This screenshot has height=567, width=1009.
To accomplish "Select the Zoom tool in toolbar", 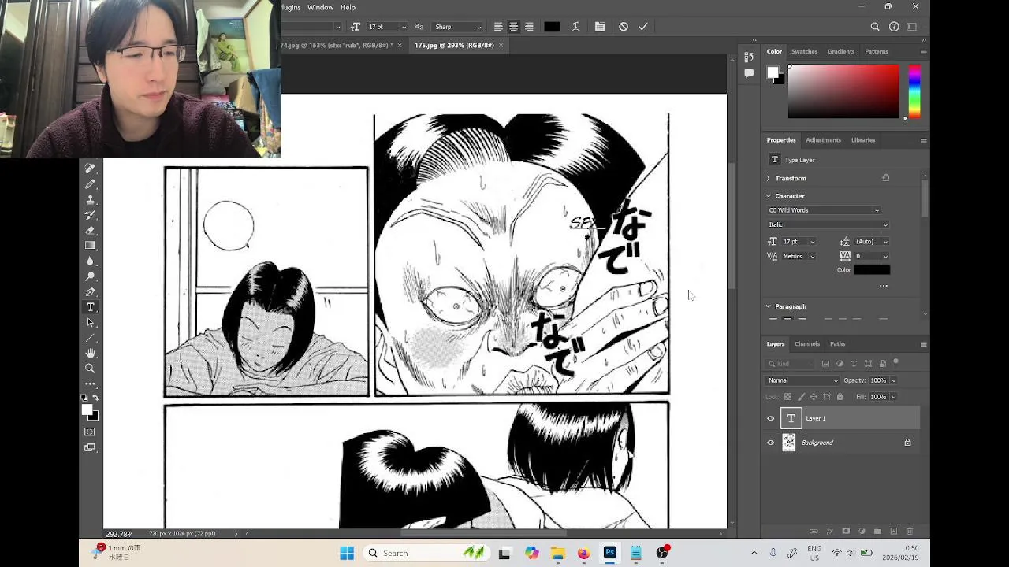I will pos(90,369).
